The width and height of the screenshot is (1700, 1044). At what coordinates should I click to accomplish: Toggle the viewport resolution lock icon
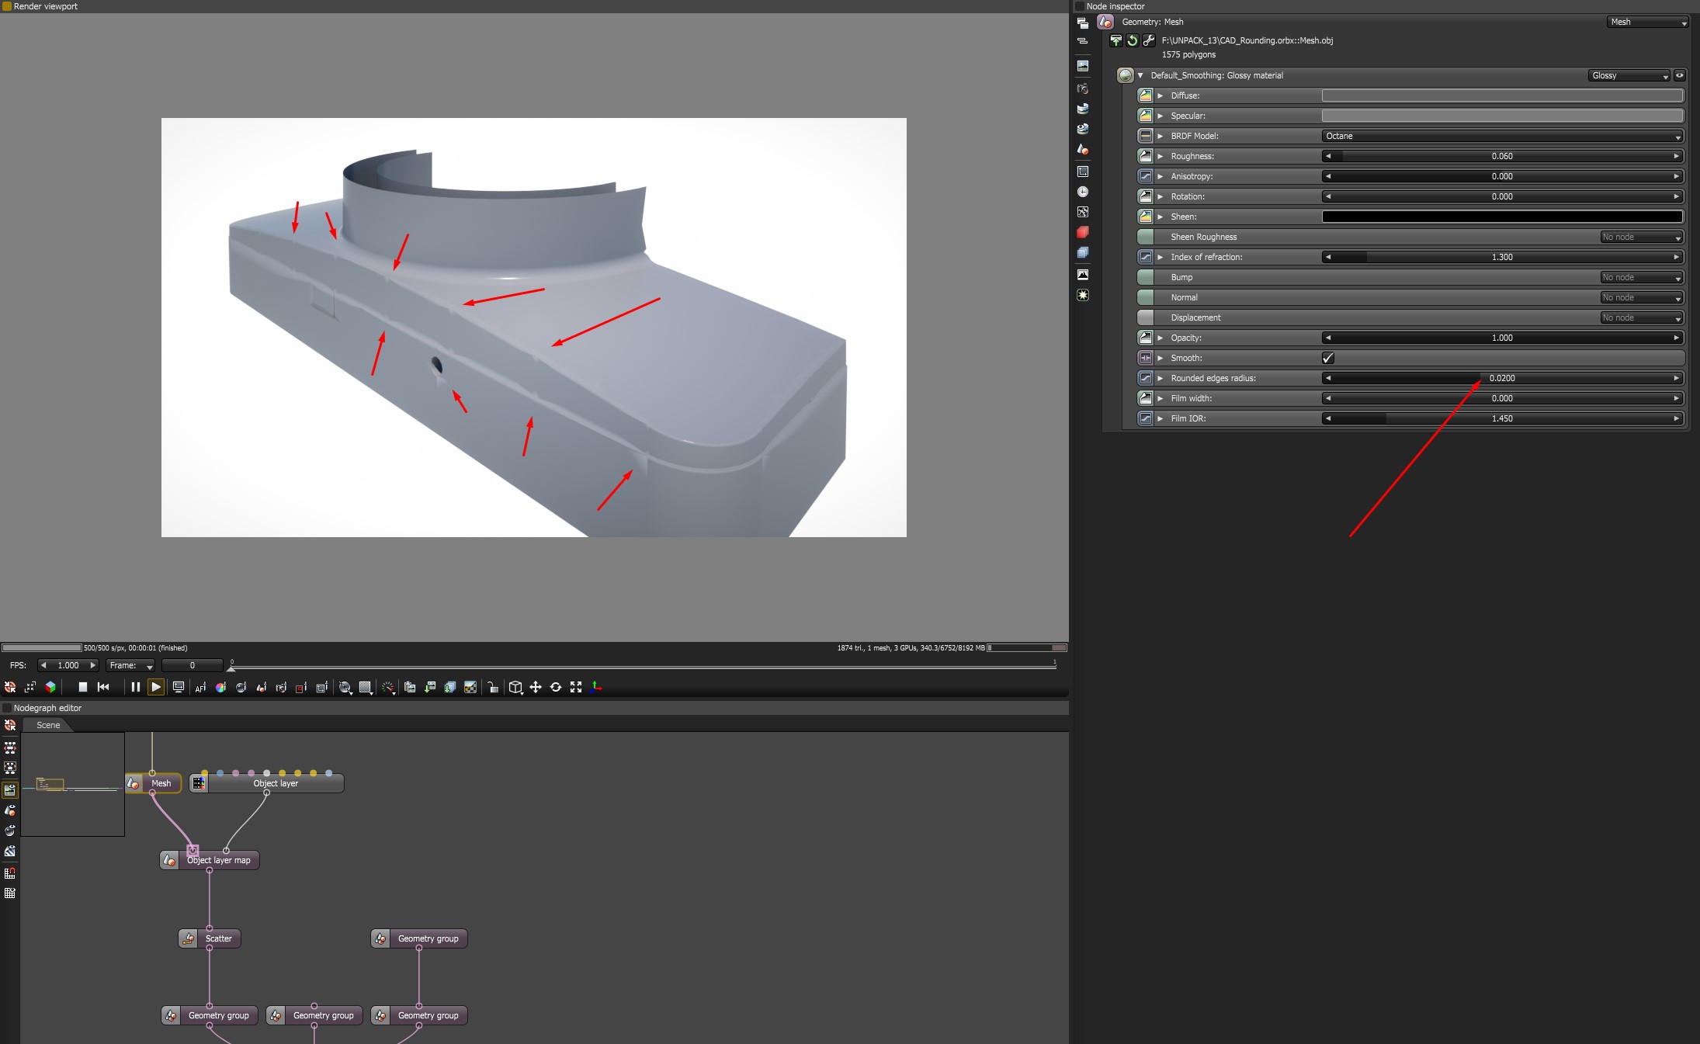tap(492, 687)
